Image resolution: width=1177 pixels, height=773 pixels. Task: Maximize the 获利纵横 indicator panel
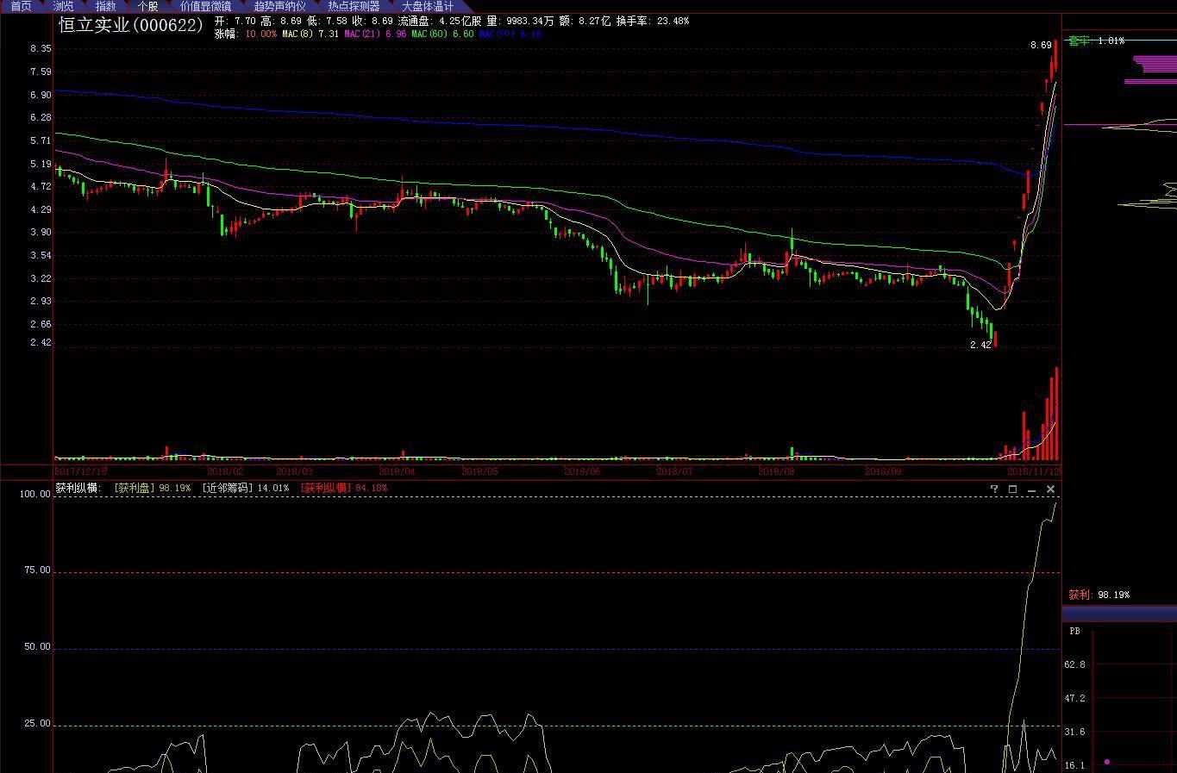(1013, 489)
